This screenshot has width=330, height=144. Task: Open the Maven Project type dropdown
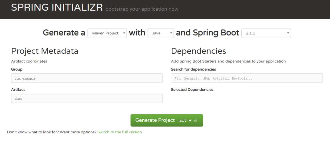107,33
